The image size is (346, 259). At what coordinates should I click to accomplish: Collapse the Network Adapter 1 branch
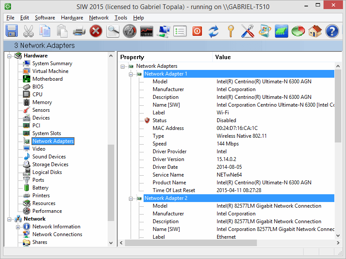point(131,74)
